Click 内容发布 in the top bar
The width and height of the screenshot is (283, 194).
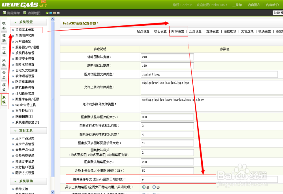(x=254, y=5)
